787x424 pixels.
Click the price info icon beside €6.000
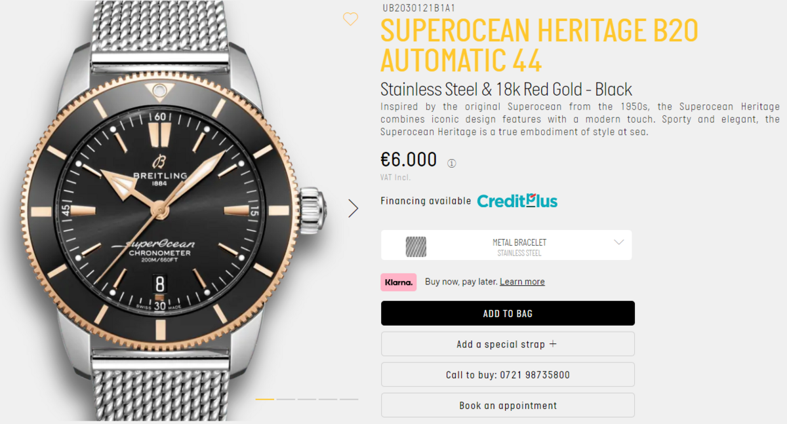pyautogui.click(x=451, y=163)
